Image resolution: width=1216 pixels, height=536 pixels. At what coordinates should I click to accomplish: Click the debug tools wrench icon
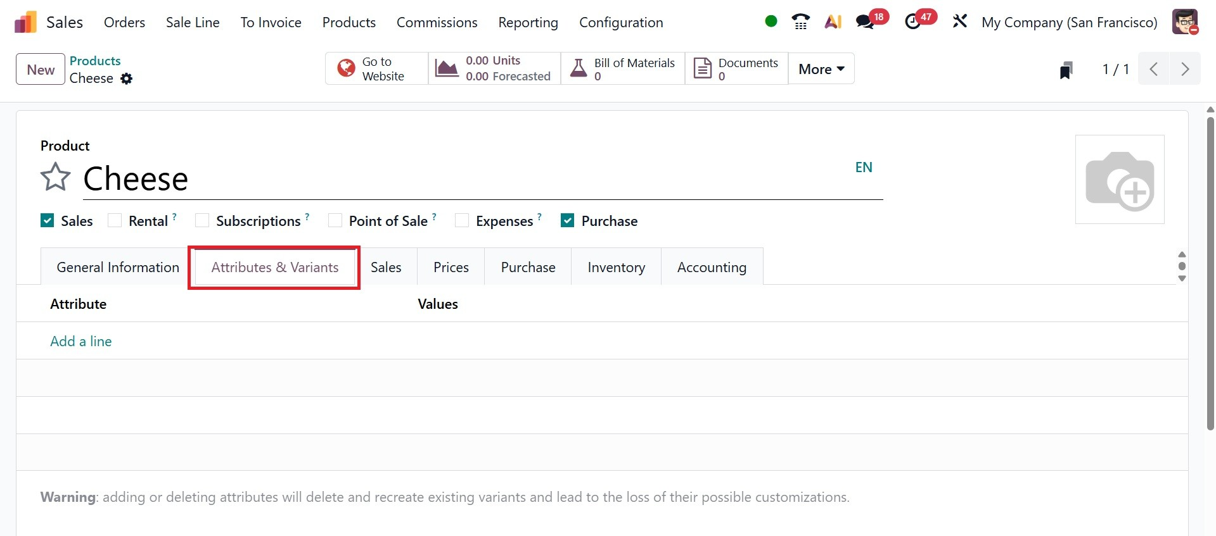click(x=959, y=22)
